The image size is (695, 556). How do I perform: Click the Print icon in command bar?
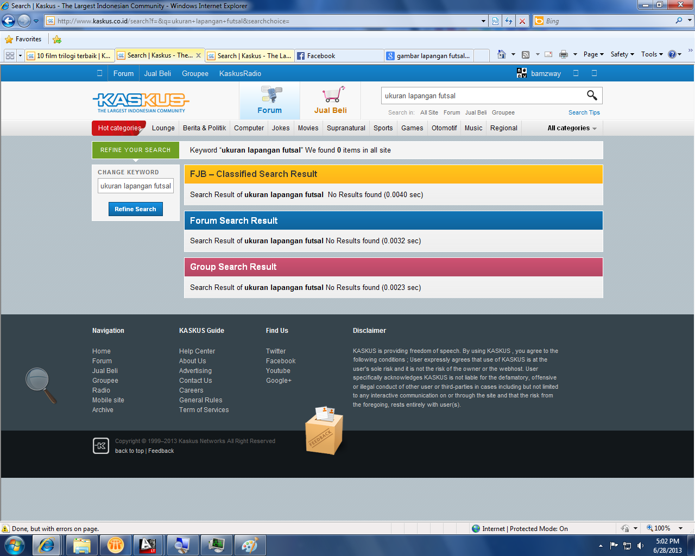point(564,54)
